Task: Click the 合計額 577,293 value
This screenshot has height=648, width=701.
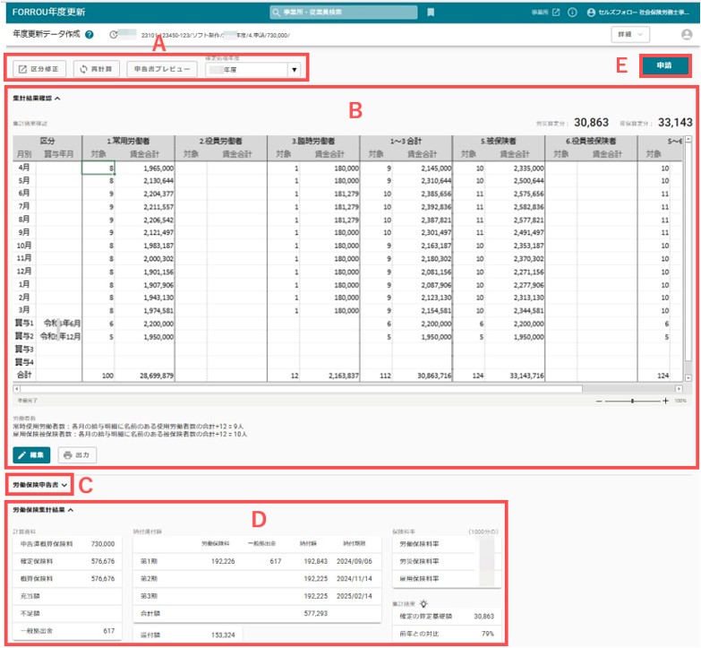Action: tap(316, 613)
